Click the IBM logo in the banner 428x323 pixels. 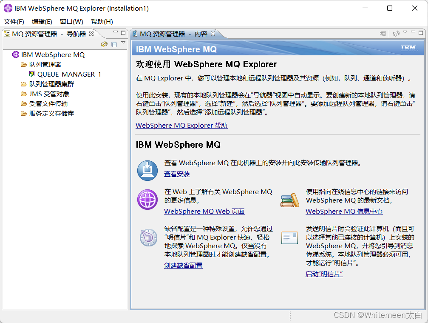click(x=409, y=48)
